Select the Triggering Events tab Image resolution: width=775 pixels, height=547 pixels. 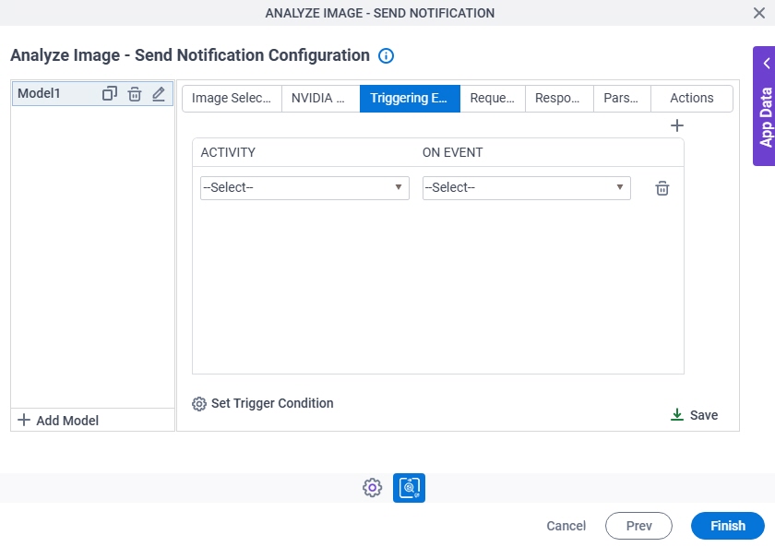(410, 99)
